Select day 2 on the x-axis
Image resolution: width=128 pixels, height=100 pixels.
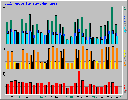12,97
